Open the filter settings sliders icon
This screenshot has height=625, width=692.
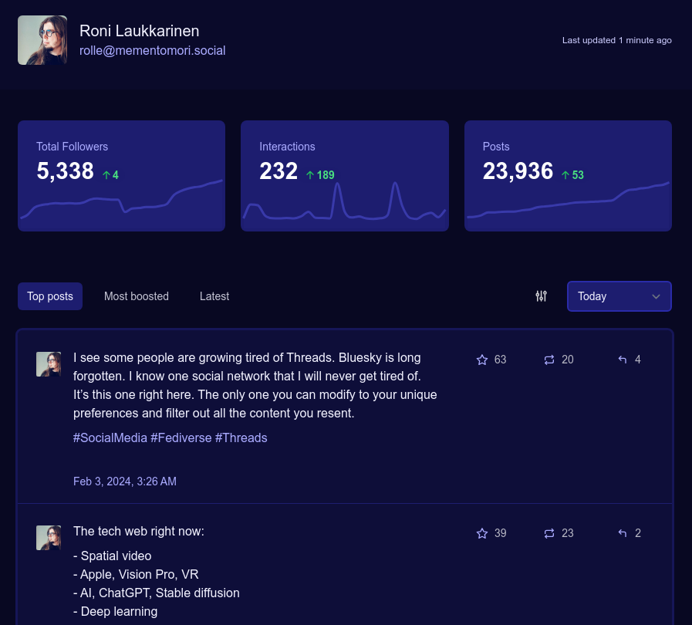tap(541, 296)
